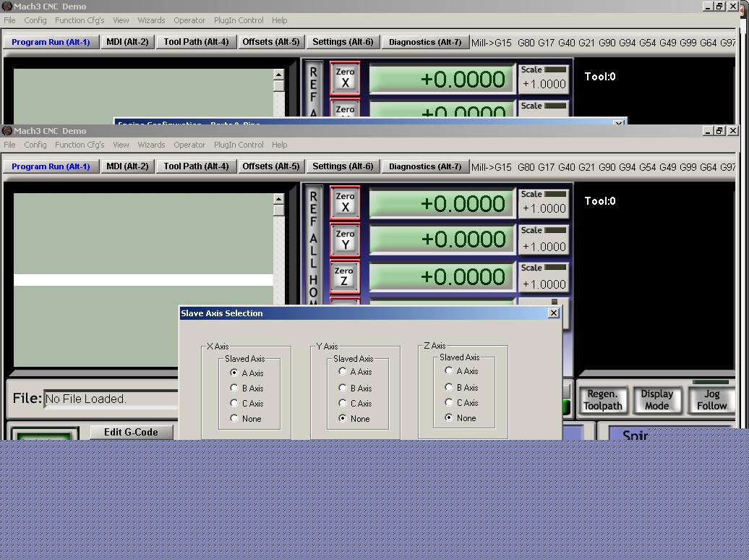Open File menu in front Mach3 window
The height and width of the screenshot is (560, 749).
pos(9,145)
